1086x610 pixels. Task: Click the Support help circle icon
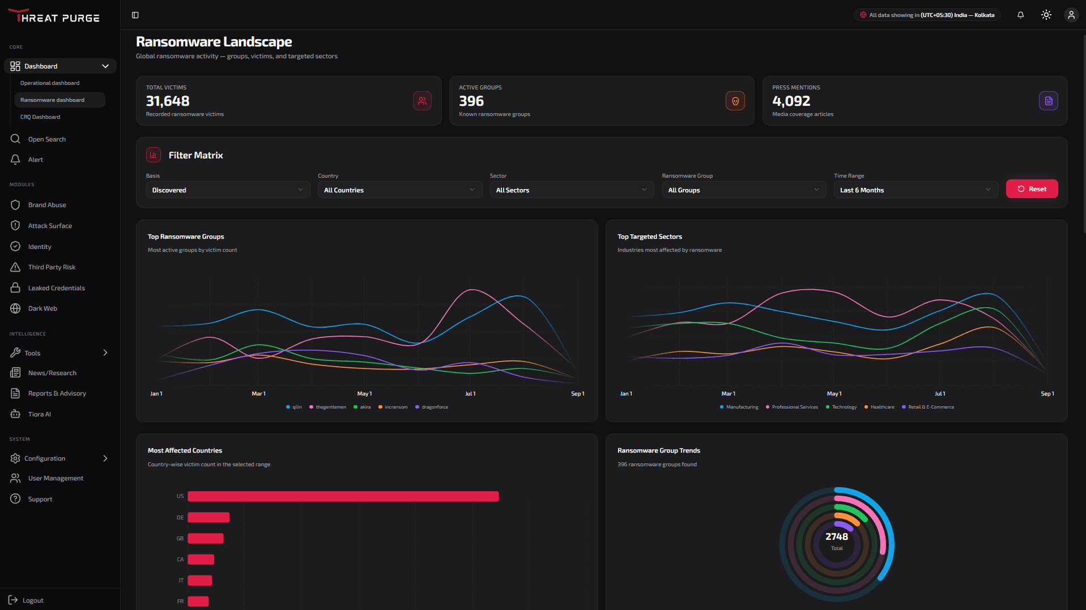click(15, 499)
